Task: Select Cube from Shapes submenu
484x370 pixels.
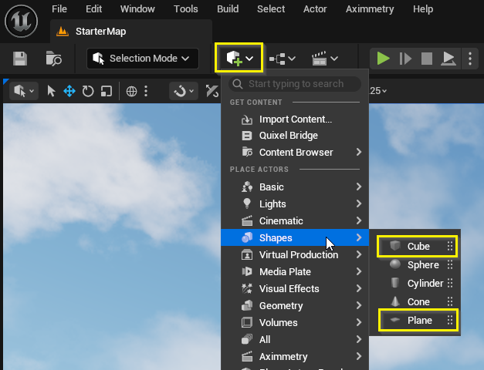Action: pyautogui.click(x=418, y=247)
